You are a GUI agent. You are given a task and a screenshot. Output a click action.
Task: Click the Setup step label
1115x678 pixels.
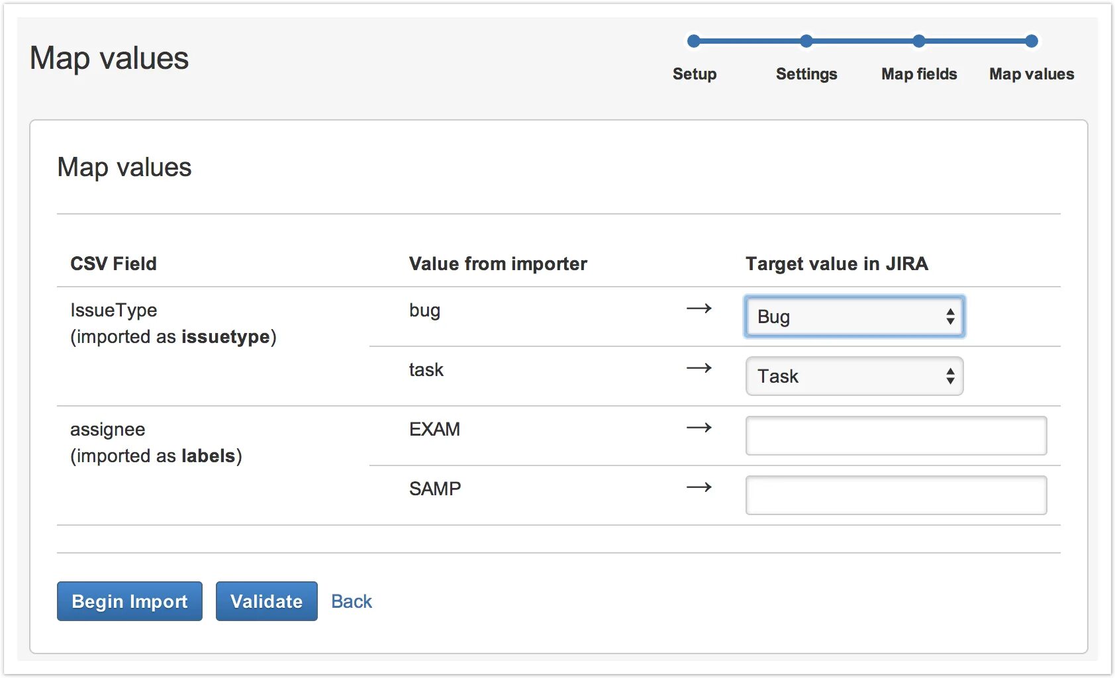(694, 74)
